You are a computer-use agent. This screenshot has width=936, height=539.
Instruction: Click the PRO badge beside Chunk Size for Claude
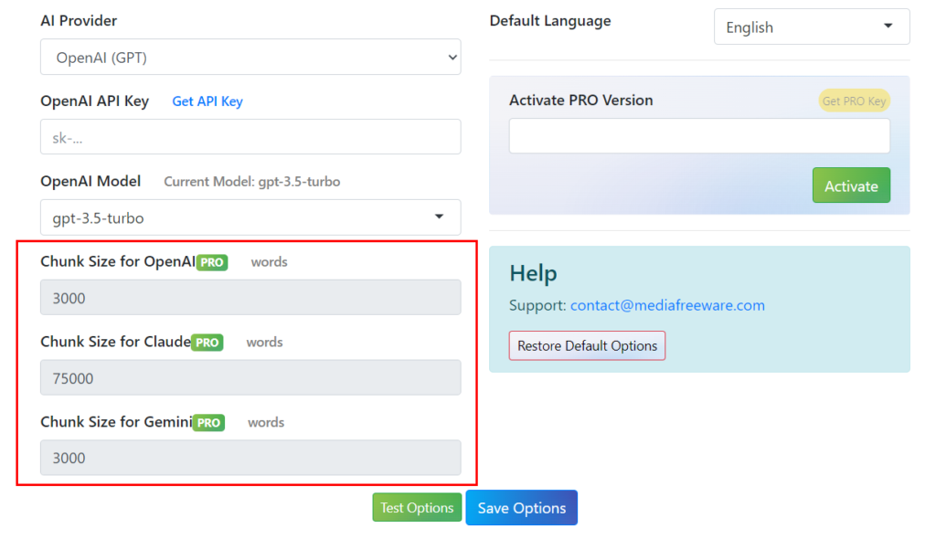(x=207, y=343)
